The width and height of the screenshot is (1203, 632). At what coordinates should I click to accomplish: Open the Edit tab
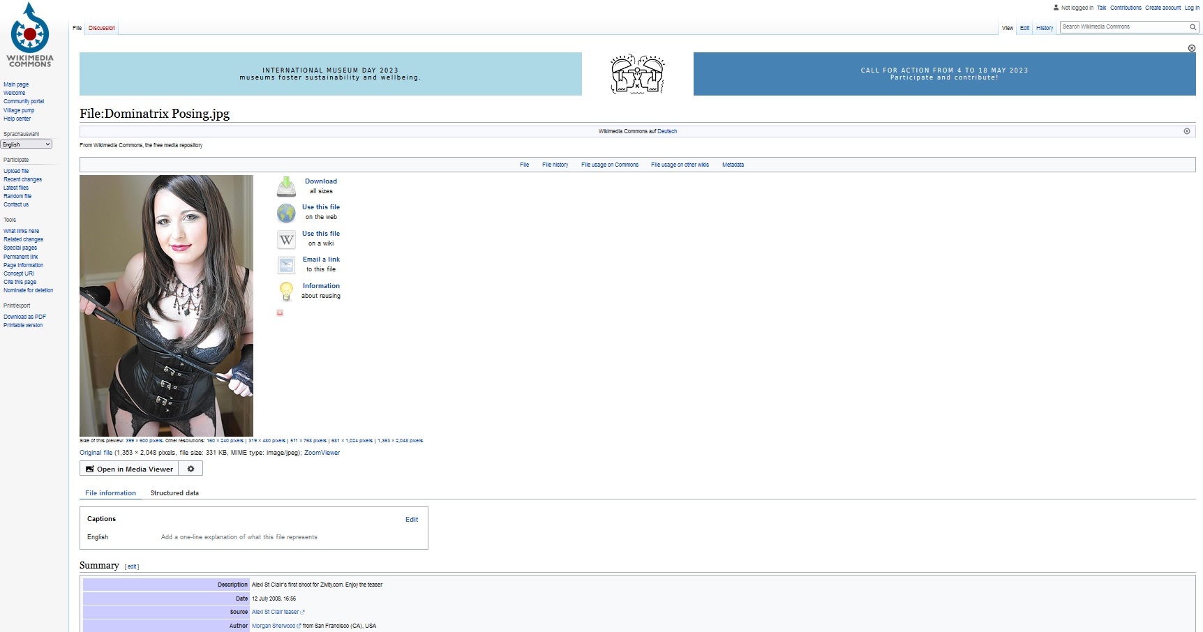click(x=1024, y=28)
